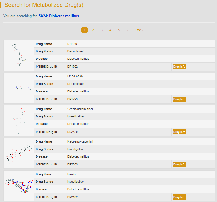
Task: View the Secoisolariciresinol structure image
Action: [19, 120]
